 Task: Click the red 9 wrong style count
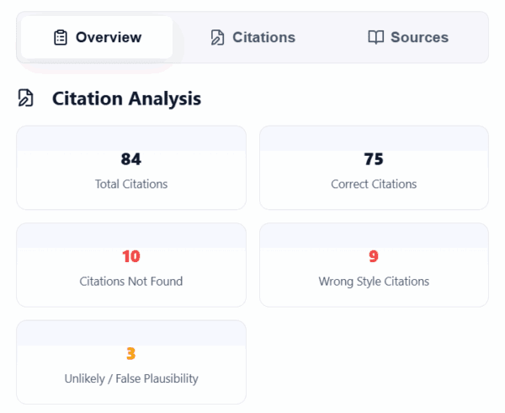(x=374, y=256)
